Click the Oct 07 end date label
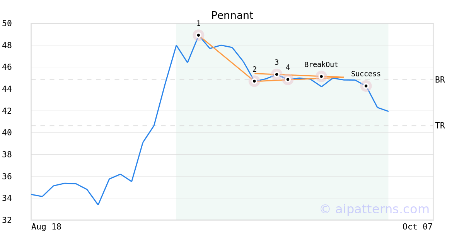464x243 pixels. click(417, 227)
